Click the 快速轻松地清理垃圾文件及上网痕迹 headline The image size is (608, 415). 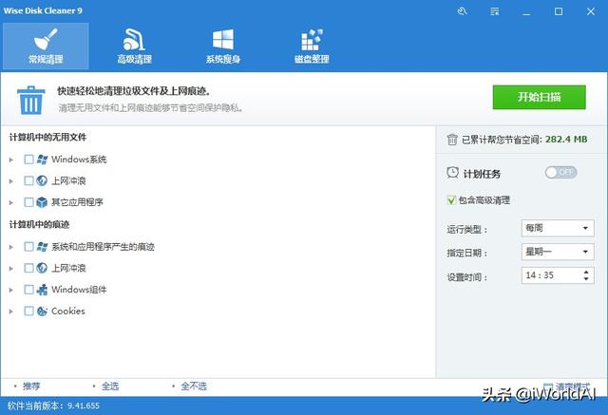pos(134,91)
